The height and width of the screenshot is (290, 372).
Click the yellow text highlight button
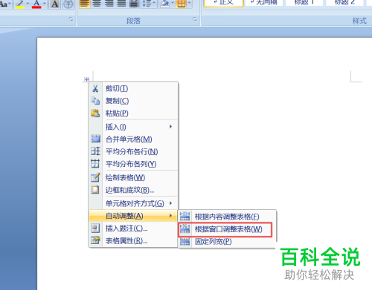click(20, 4)
